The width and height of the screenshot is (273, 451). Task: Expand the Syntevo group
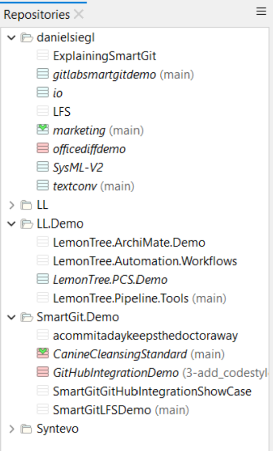click(12, 429)
